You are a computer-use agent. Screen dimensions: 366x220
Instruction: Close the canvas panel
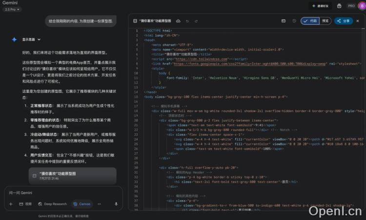coord(358,21)
